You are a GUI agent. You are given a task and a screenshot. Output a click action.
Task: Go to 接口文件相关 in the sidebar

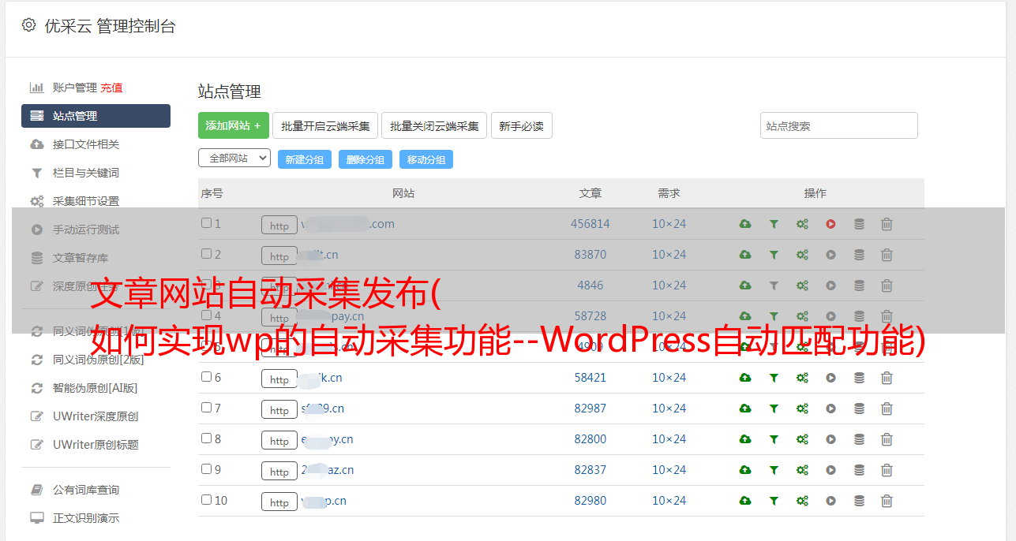[85, 144]
